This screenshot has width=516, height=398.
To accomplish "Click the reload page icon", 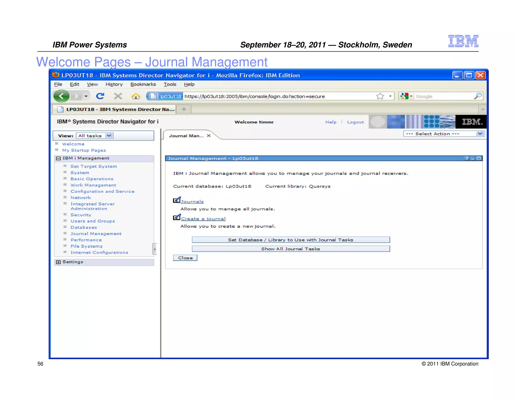I will click(100, 96).
